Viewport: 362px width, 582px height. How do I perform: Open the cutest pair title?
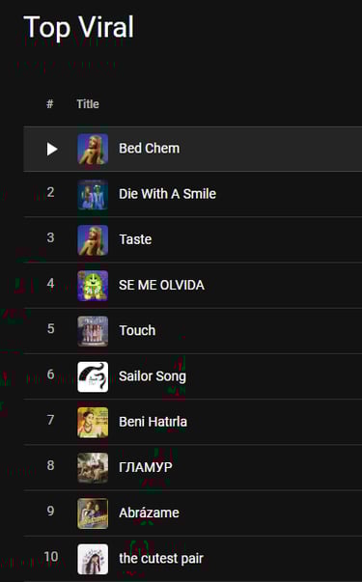tap(161, 558)
